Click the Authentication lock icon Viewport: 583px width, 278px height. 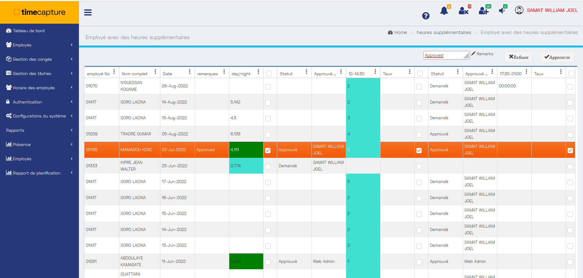pyautogui.click(x=8, y=102)
